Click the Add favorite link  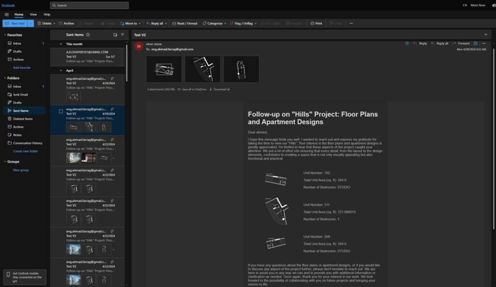(x=22, y=68)
